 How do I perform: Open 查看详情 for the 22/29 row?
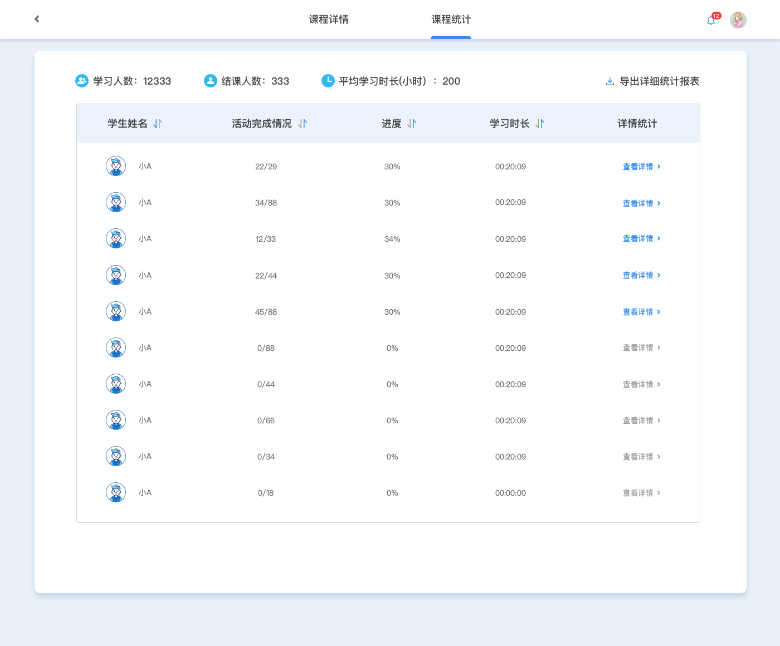(x=642, y=167)
